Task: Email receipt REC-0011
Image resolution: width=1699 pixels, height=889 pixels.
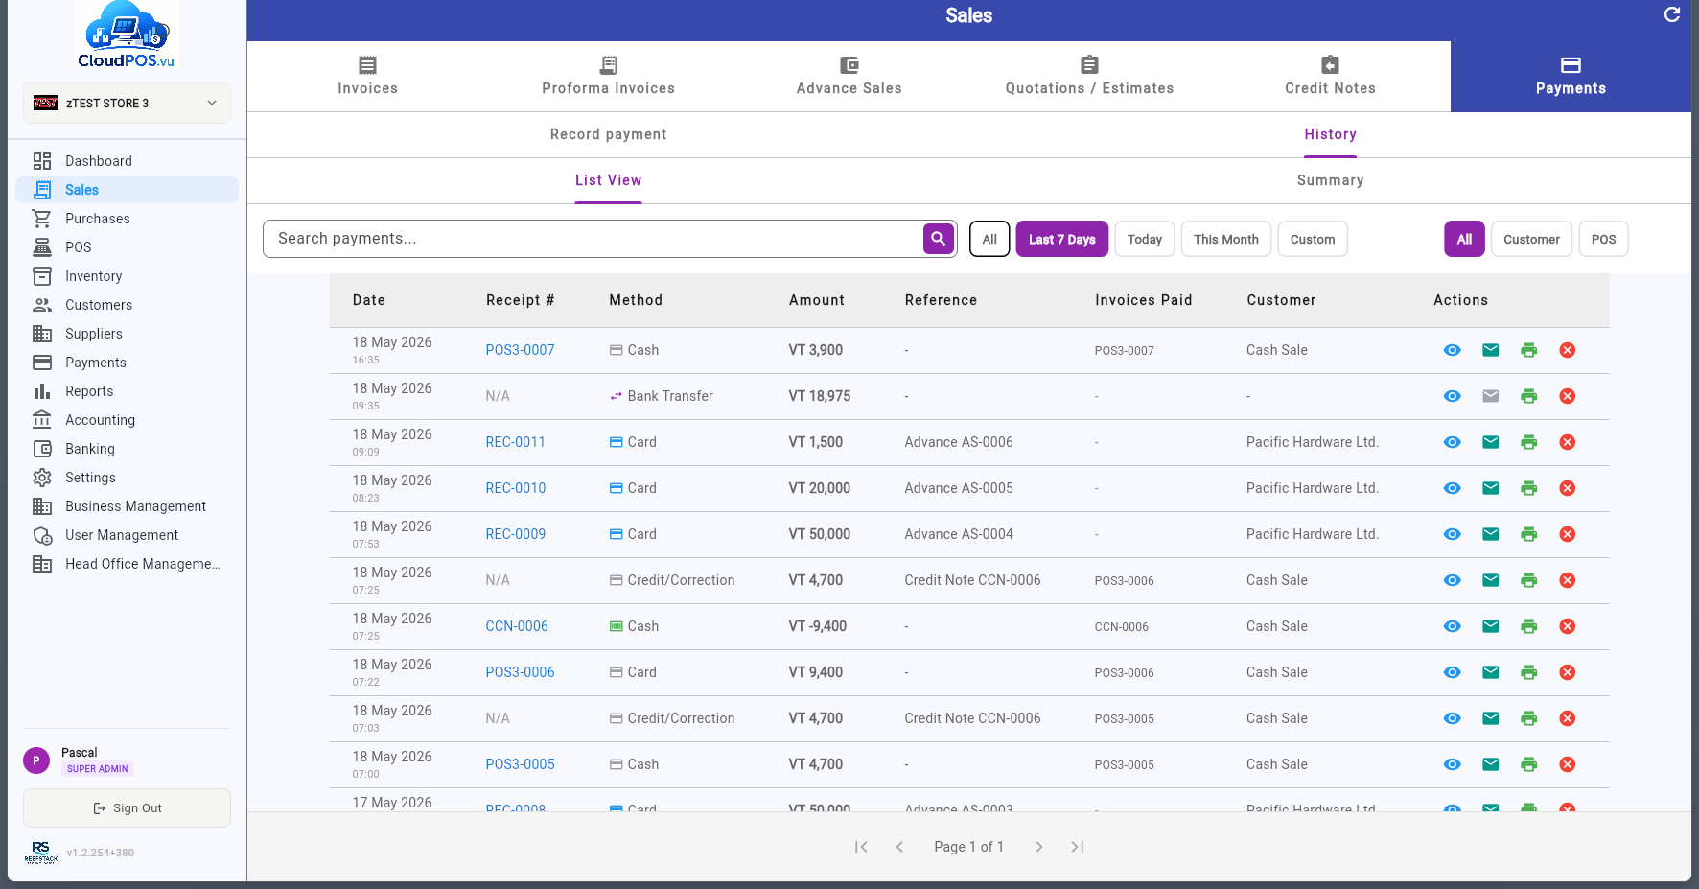Action: click(1491, 442)
